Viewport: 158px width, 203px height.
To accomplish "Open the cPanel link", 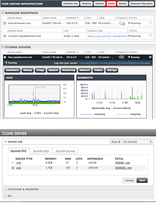I will [124, 63].
